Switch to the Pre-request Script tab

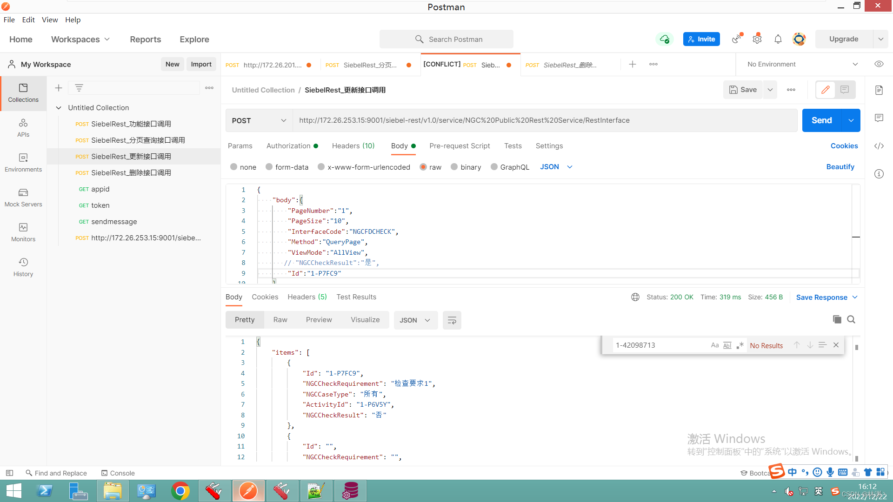pyautogui.click(x=459, y=146)
